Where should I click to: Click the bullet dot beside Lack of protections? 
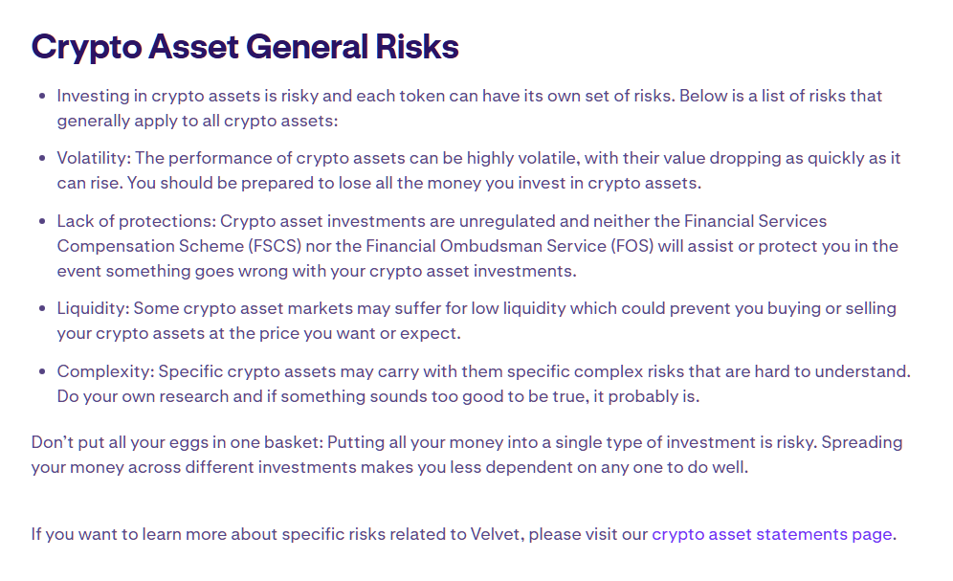(x=41, y=222)
